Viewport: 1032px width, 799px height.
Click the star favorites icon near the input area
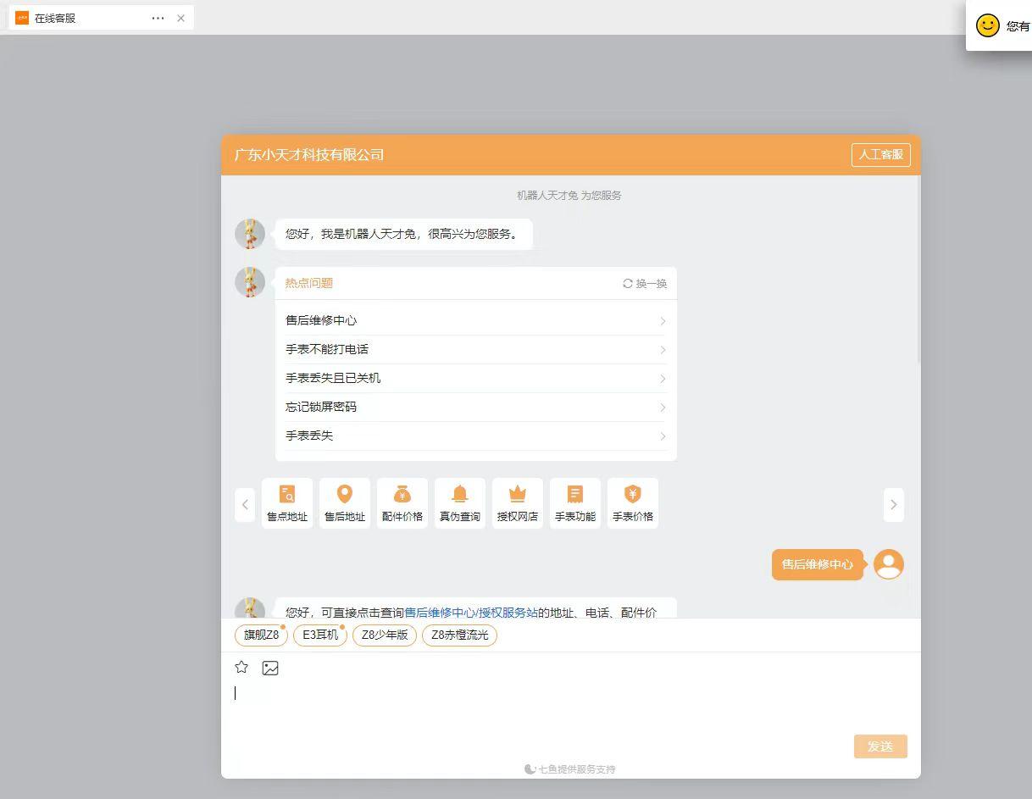(241, 668)
